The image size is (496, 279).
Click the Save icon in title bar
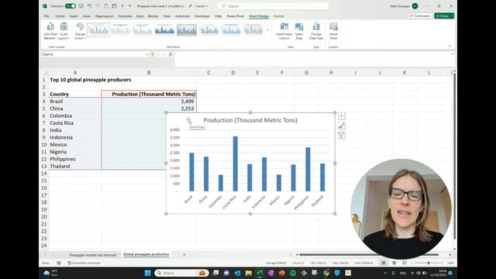coord(81,6)
